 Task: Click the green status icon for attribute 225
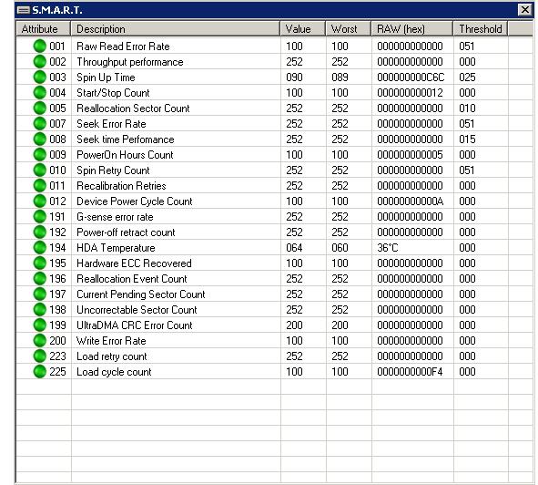click(x=40, y=371)
